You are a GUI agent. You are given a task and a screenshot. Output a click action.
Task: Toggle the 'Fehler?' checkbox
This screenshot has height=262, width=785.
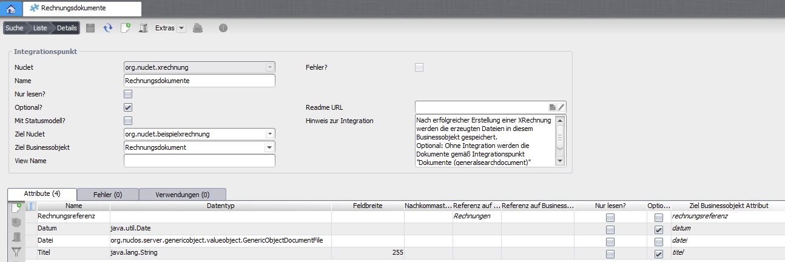click(419, 67)
